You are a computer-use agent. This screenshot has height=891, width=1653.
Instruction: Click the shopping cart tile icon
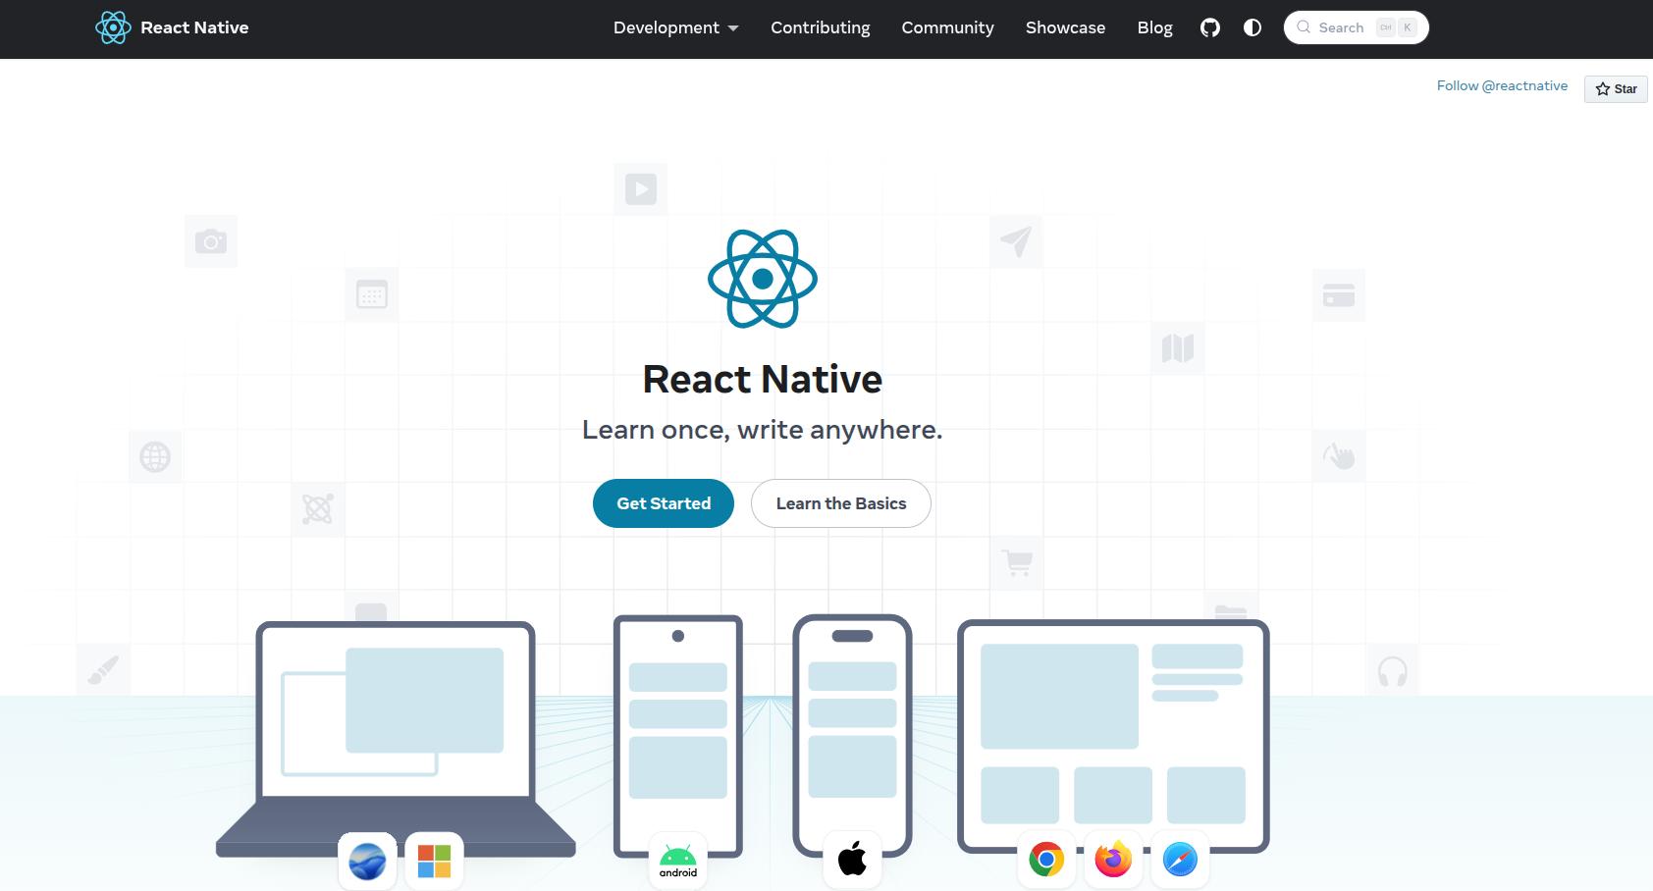[1017, 563]
